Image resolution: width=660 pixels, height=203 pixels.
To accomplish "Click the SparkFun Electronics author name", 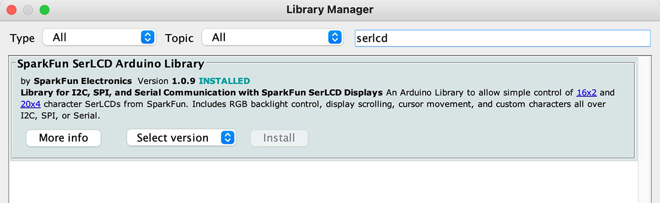I will click(82, 81).
